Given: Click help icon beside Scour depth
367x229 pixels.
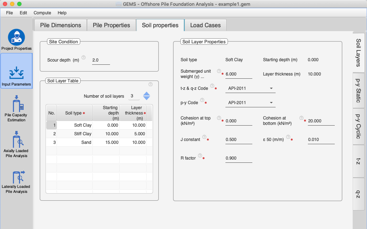Looking at the screenshot, I should (84, 57).
